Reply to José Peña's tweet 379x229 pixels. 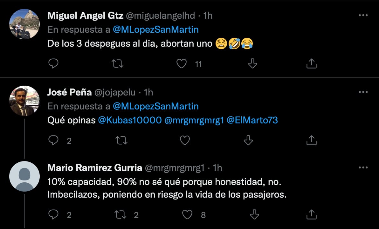53,140
